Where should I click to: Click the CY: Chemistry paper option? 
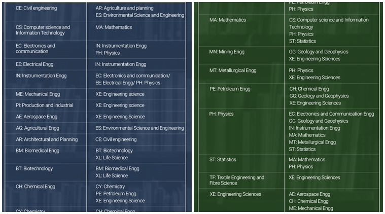click(110, 187)
